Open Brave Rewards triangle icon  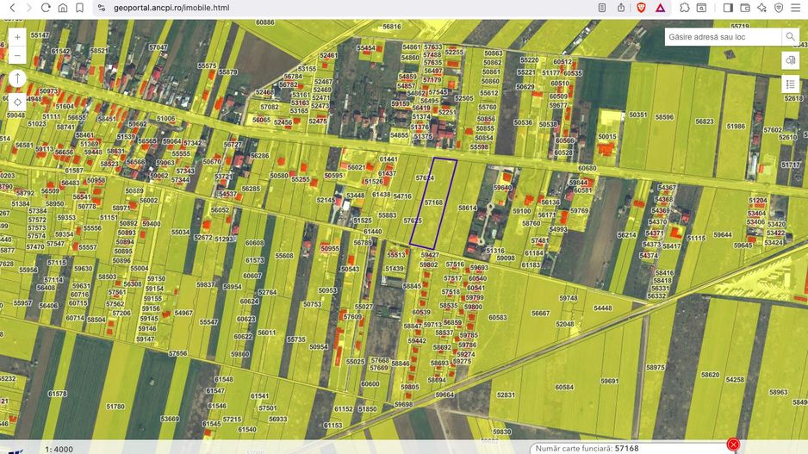660,8
